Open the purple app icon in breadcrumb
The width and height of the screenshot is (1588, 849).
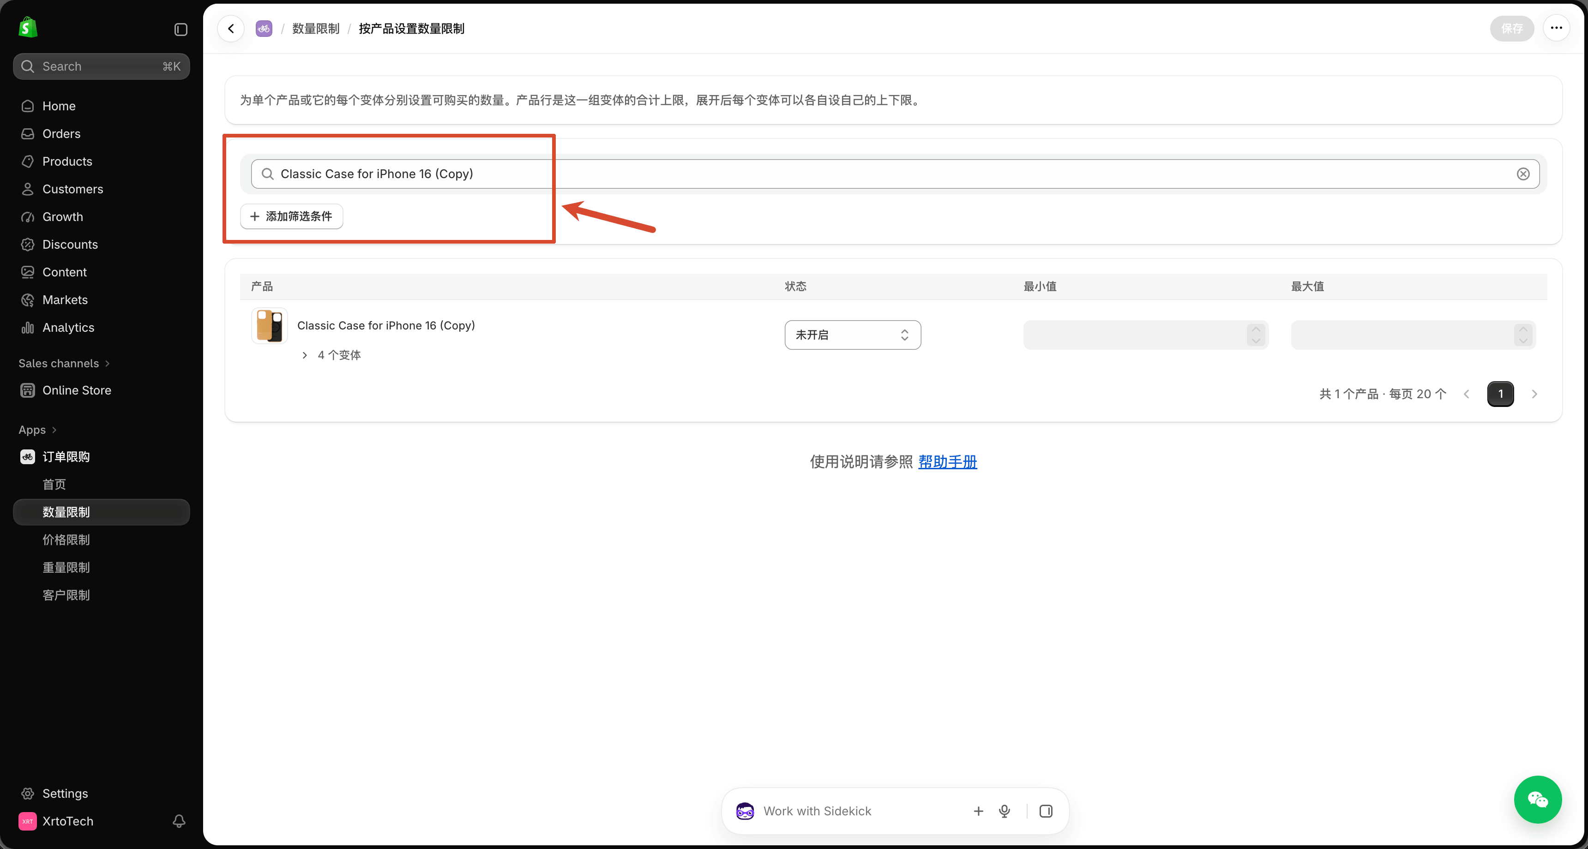pos(264,28)
